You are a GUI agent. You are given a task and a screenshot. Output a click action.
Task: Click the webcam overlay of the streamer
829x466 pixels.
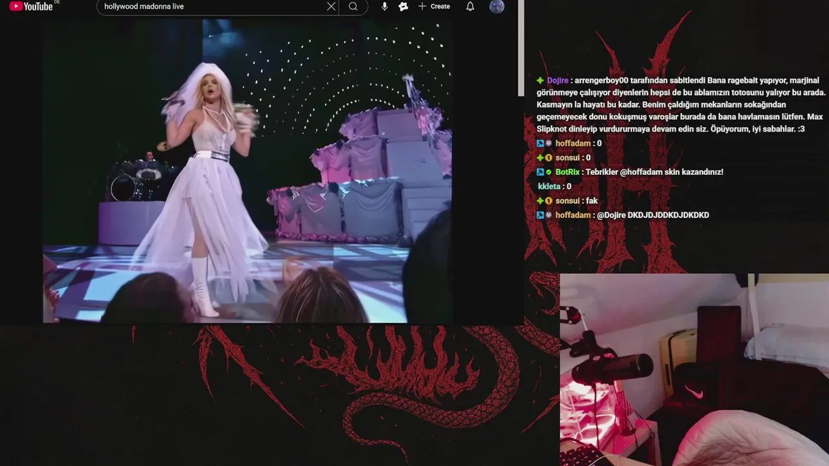pyautogui.click(x=694, y=370)
